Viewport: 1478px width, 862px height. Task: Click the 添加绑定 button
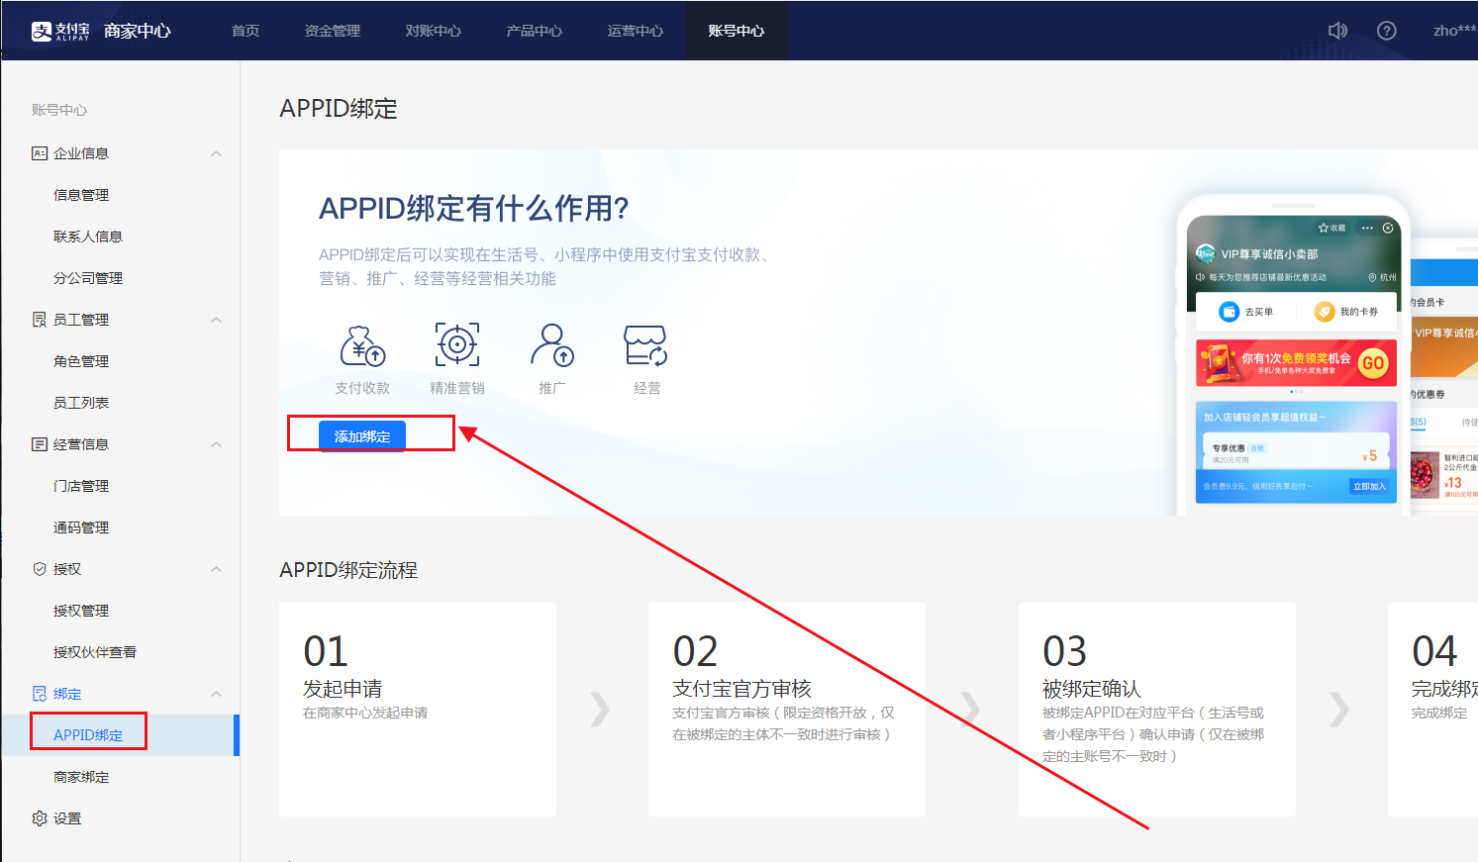pos(362,436)
